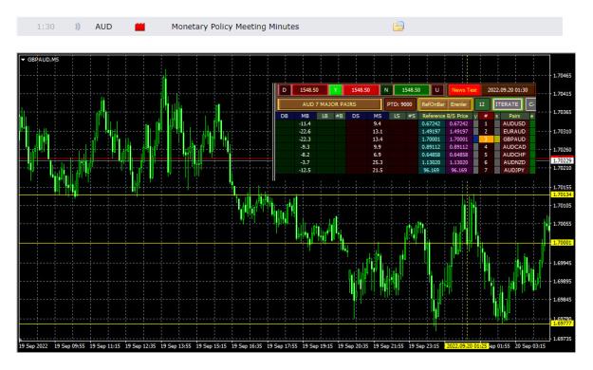Image resolution: width=593 pixels, height=370 pixels.
Task: Click the yellow 2022.09.20 01:25 time marker
Action: pos(466,345)
